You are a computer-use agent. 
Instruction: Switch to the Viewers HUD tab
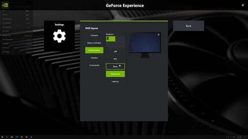(94, 58)
